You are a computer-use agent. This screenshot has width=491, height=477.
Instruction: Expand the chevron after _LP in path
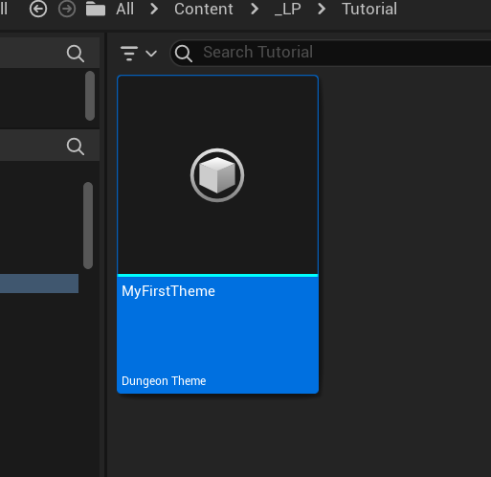322,9
